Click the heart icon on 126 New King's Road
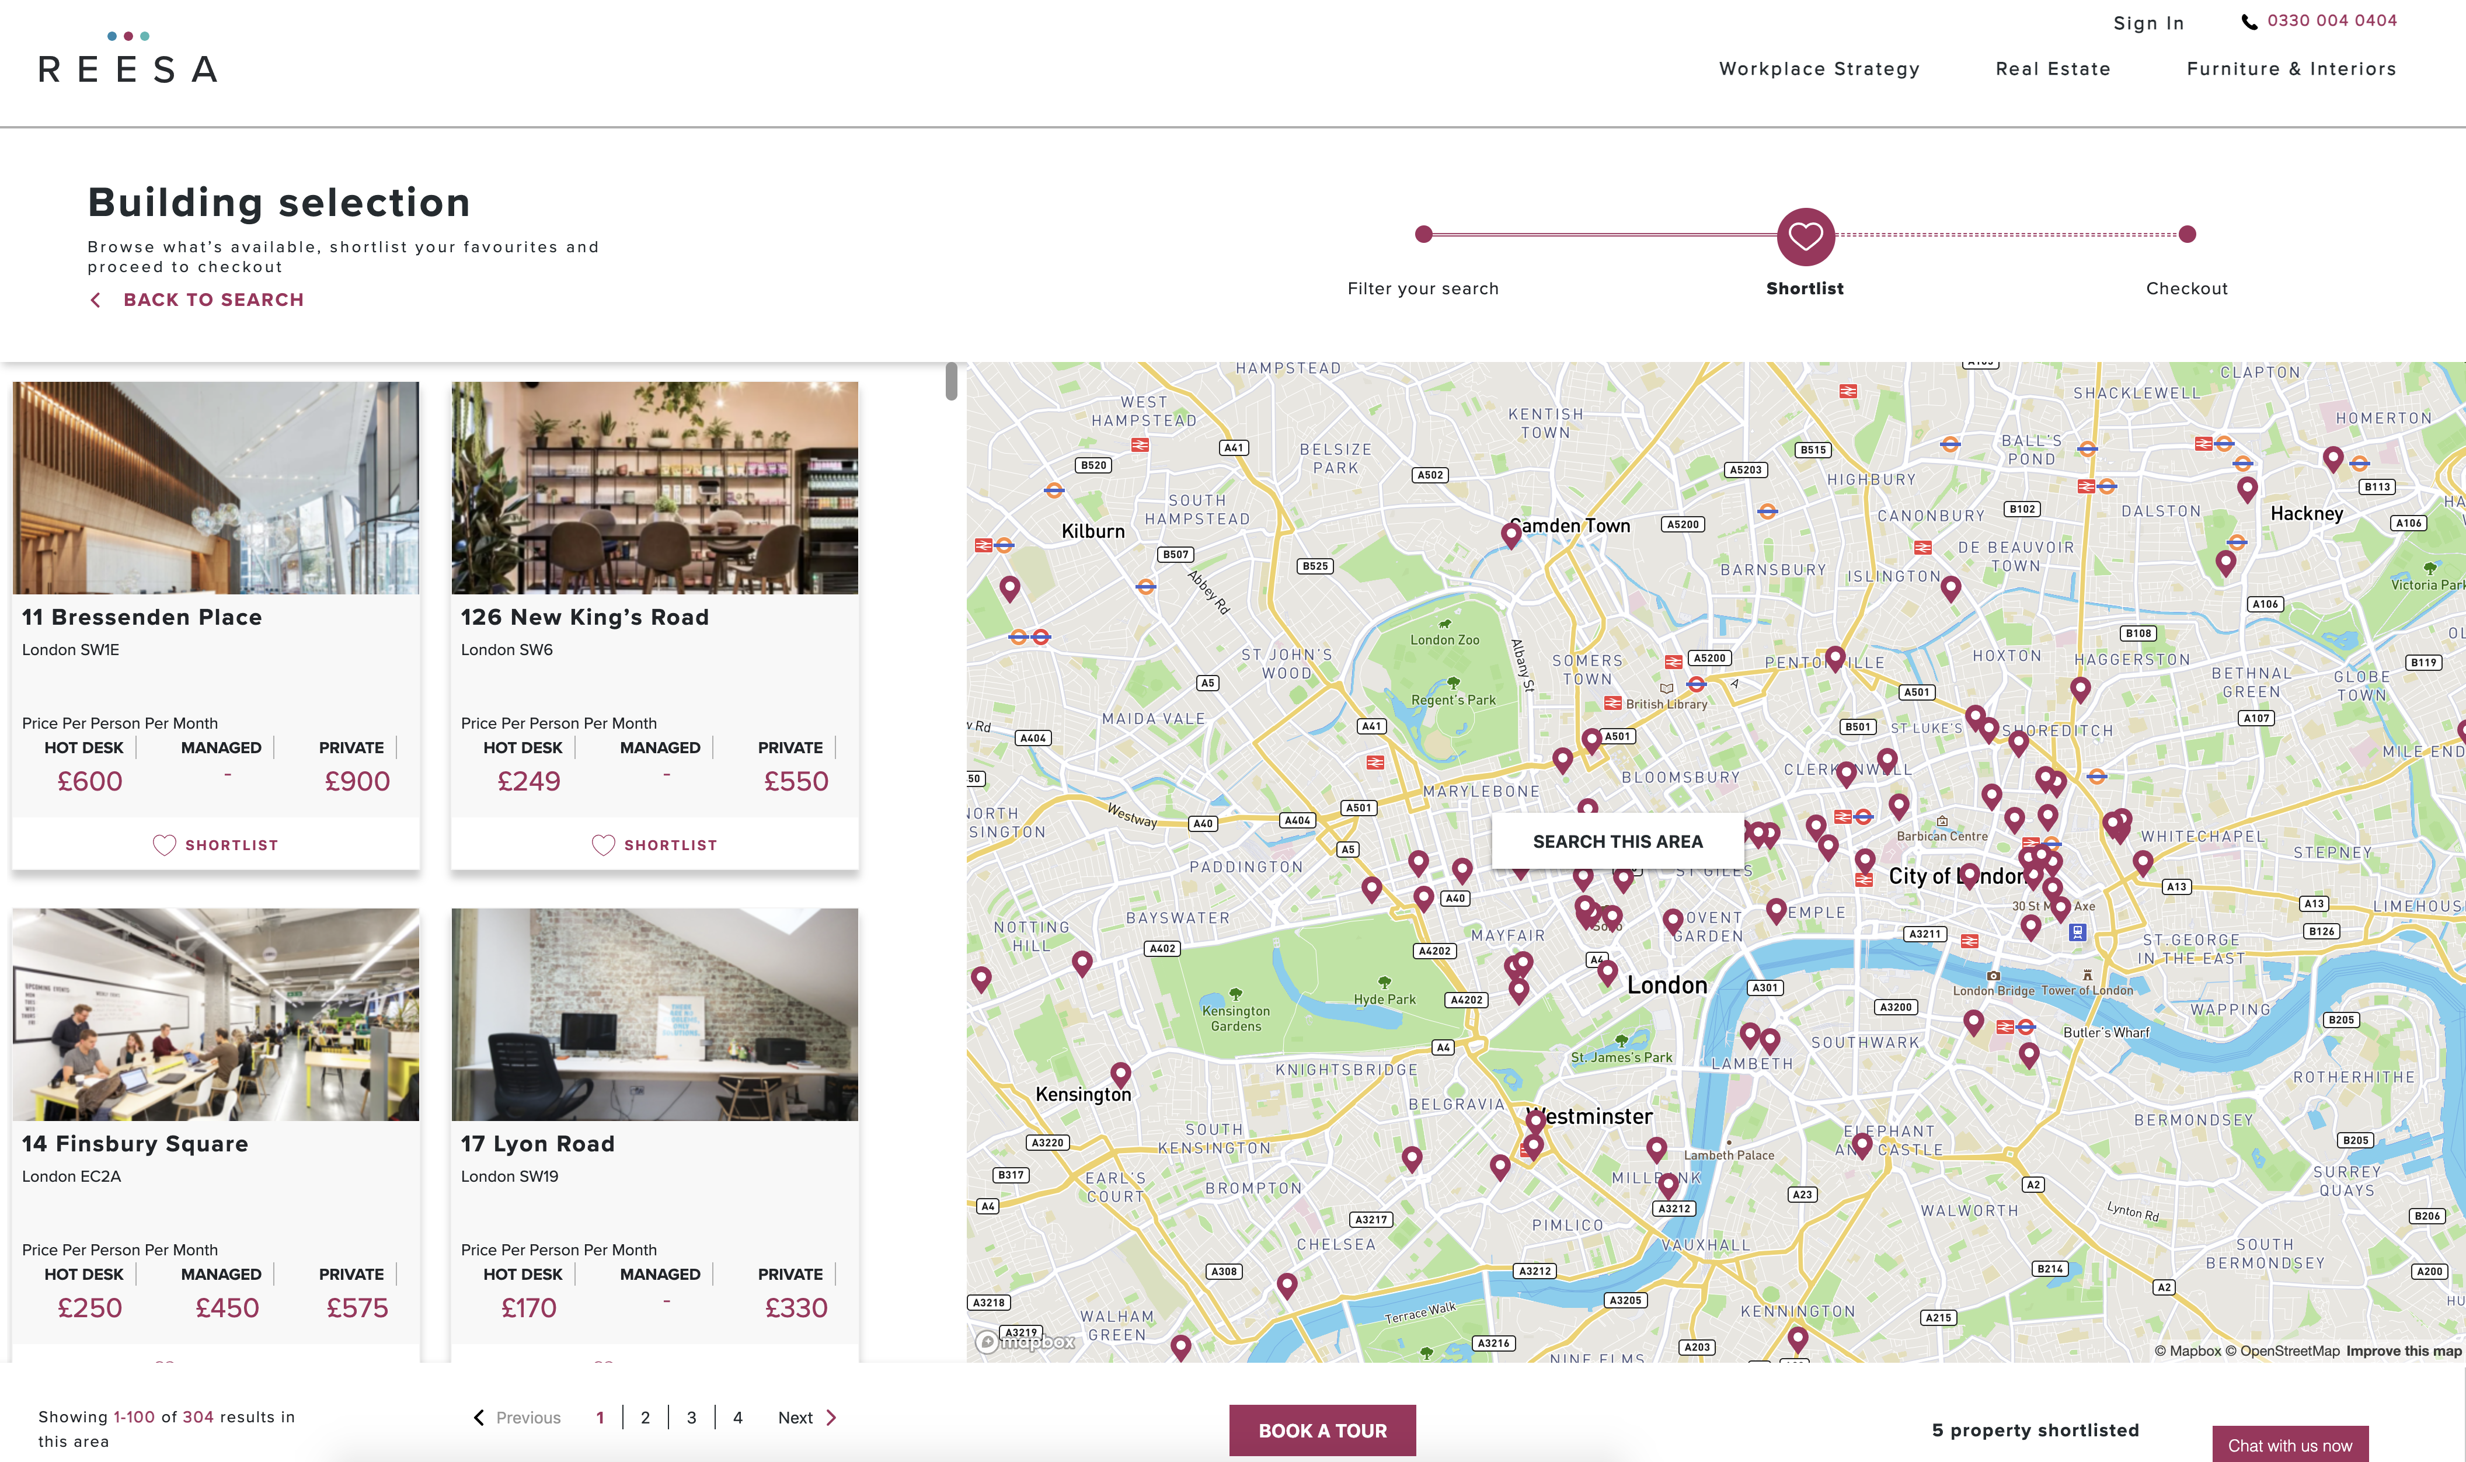This screenshot has height=1462, width=2466. pyautogui.click(x=604, y=845)
